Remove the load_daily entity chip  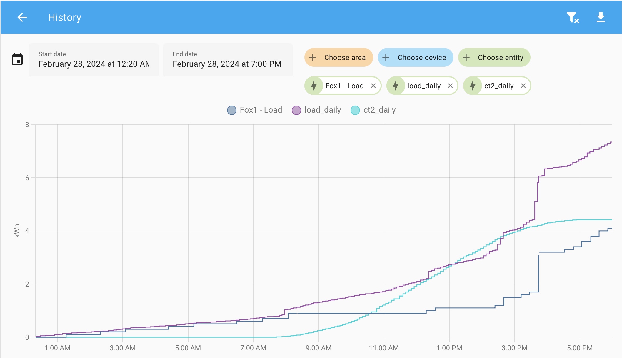point(450,86)
